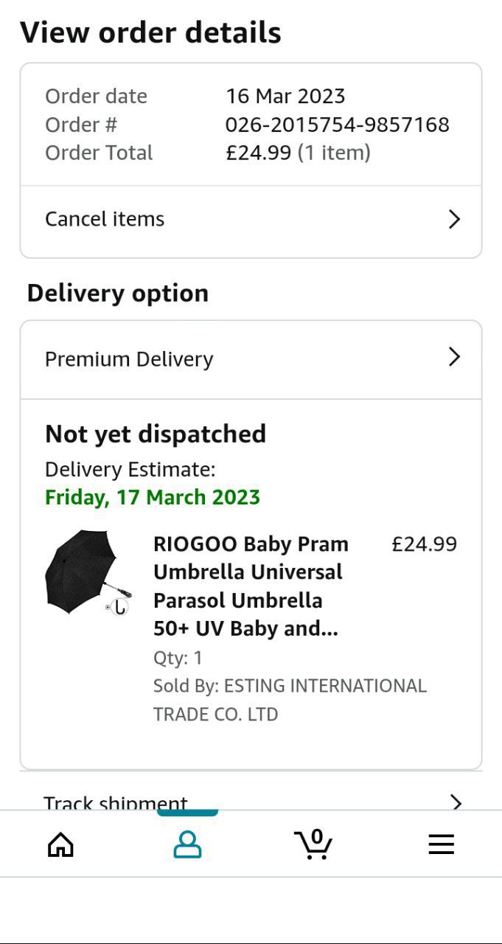Expand Premium Delivery with its arrow

click(454, 358)
